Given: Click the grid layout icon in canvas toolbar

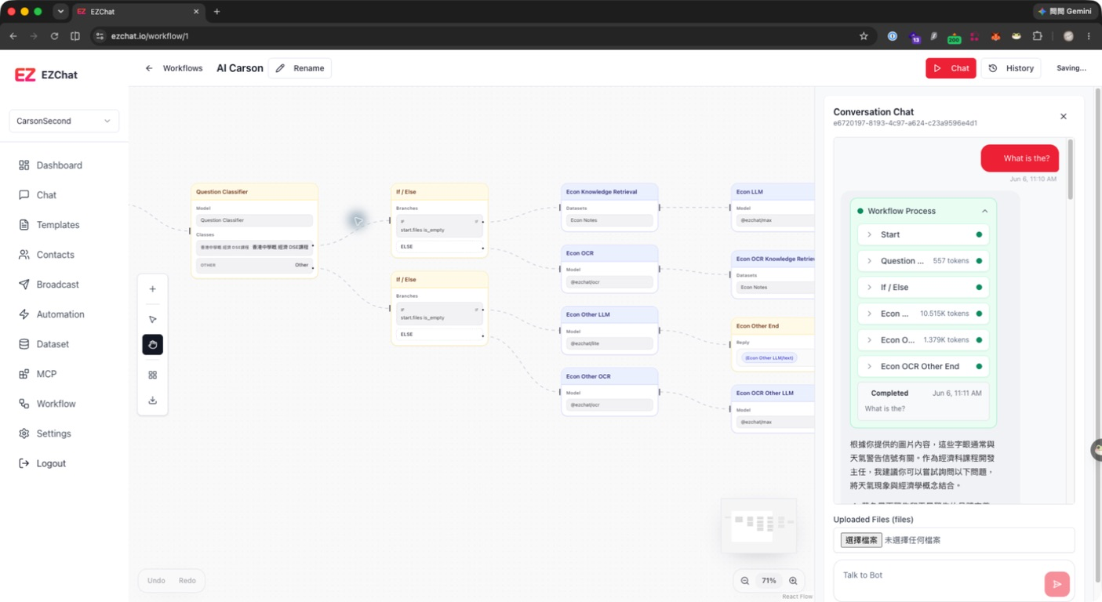Looking at the screenshot, I should pos(152,375).
